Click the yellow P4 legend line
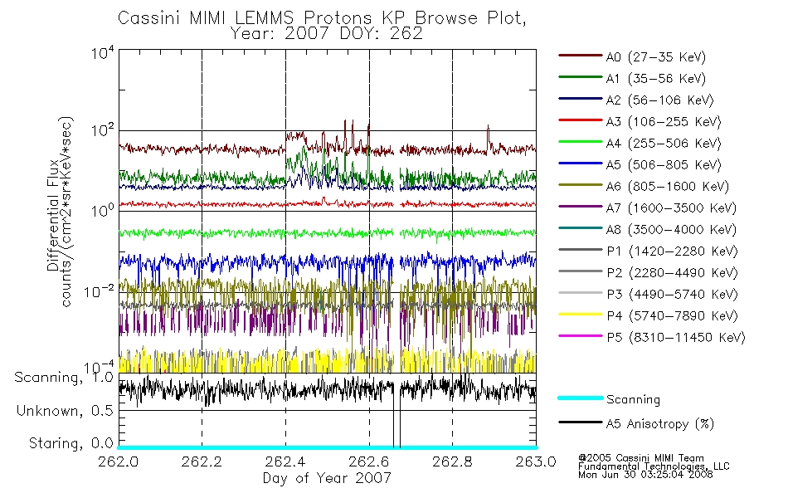Viewport: 788px width, 498px height. pyautogui.click(x=581, y=315)
